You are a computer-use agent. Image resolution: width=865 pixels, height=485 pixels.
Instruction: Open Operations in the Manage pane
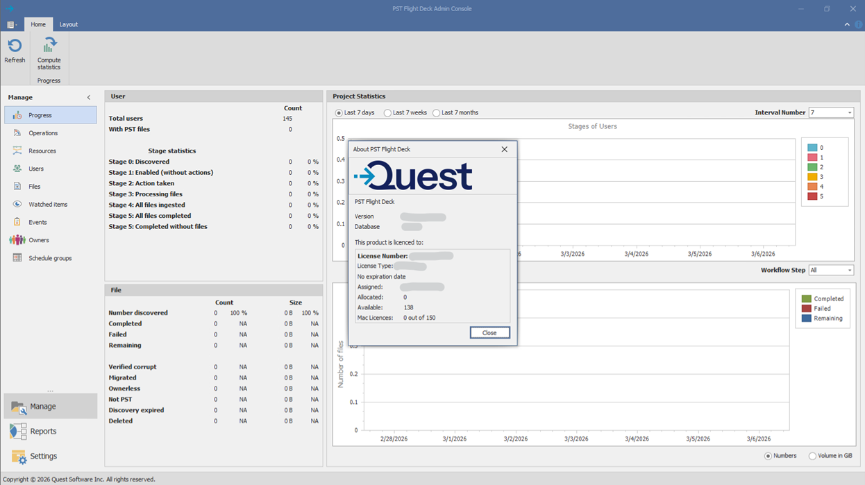click(51, 133)
